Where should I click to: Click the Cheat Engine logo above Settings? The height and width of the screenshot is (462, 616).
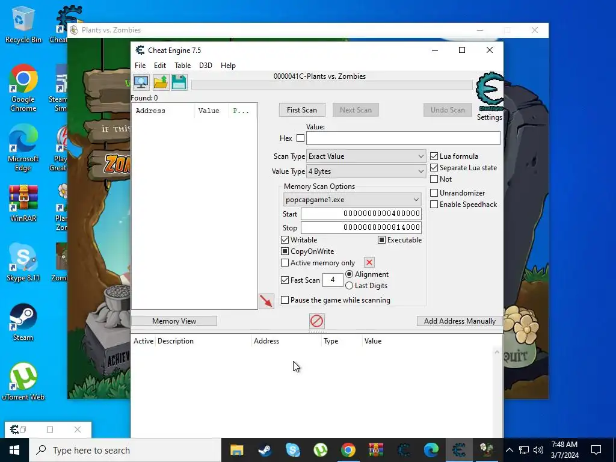490,91
